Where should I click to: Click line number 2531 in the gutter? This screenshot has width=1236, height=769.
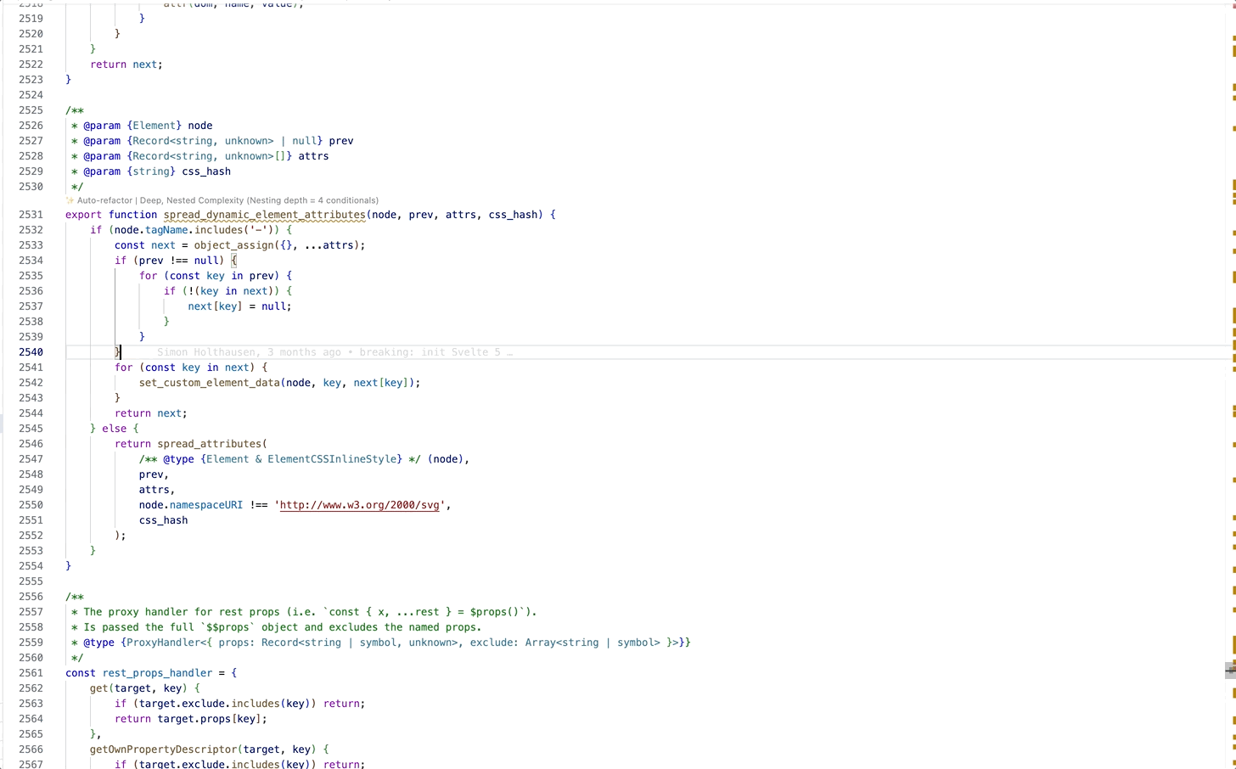click(31, 215)
